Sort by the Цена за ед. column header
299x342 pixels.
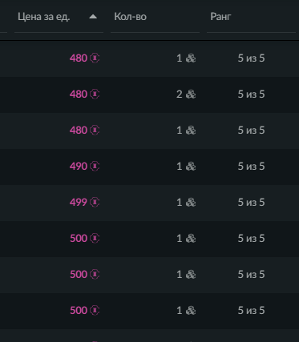(44, 17)
